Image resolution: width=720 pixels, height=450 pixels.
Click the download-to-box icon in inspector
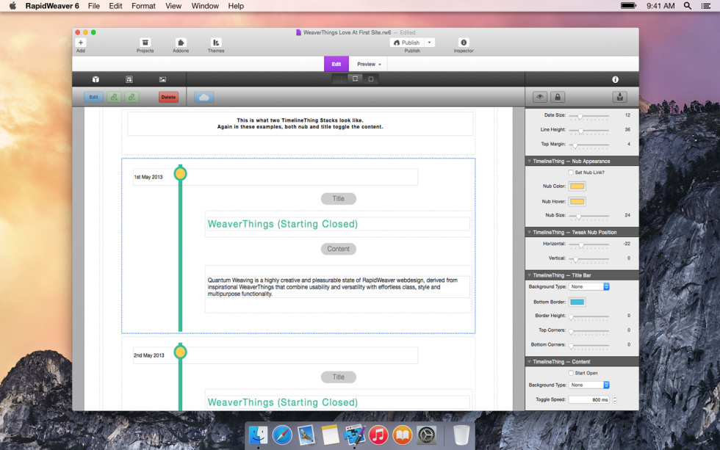tap(620, 97)
